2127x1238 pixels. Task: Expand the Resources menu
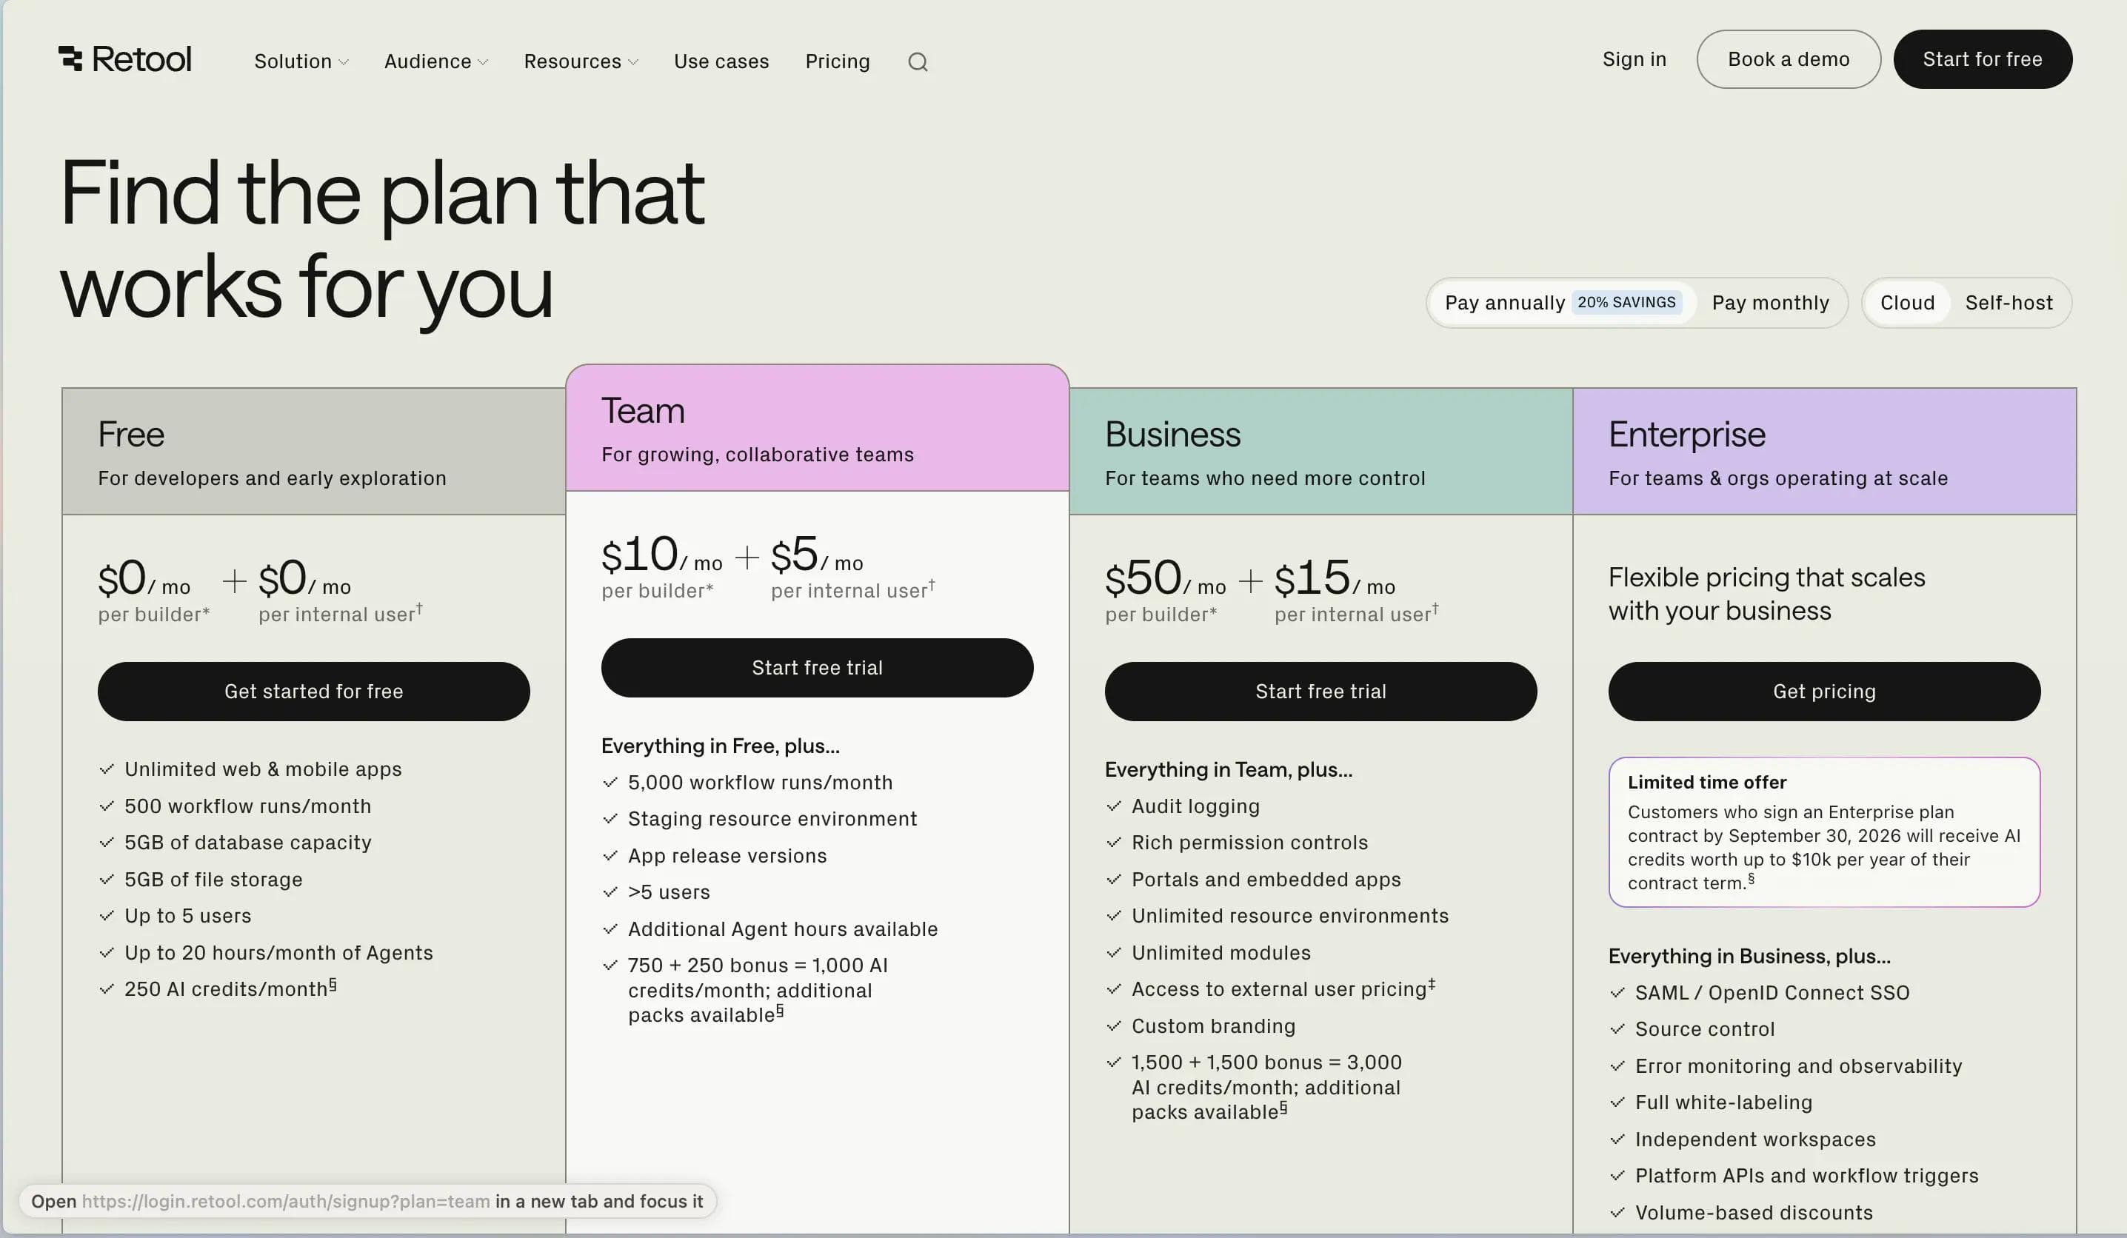pos(581,61)
